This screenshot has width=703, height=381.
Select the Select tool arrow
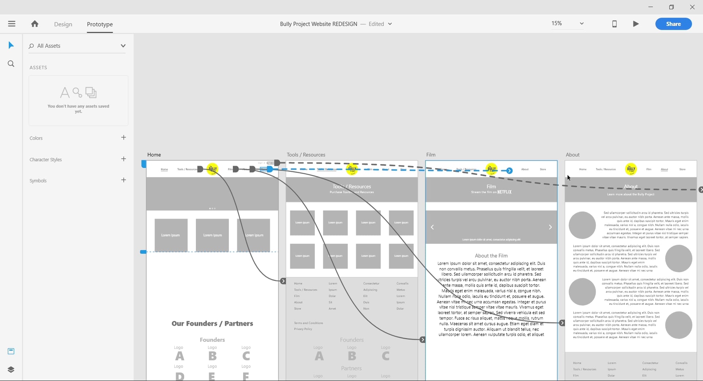pyautogui.click(x=11, y=45)
